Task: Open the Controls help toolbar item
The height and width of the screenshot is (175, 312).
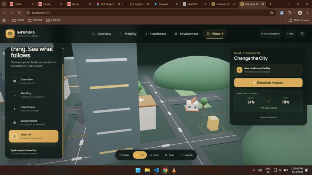Action: 187,155
